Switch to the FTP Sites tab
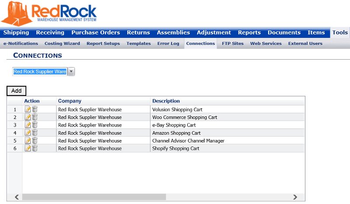Image resolution: width=350 pixels, height=204 pixels. point(232,44)
